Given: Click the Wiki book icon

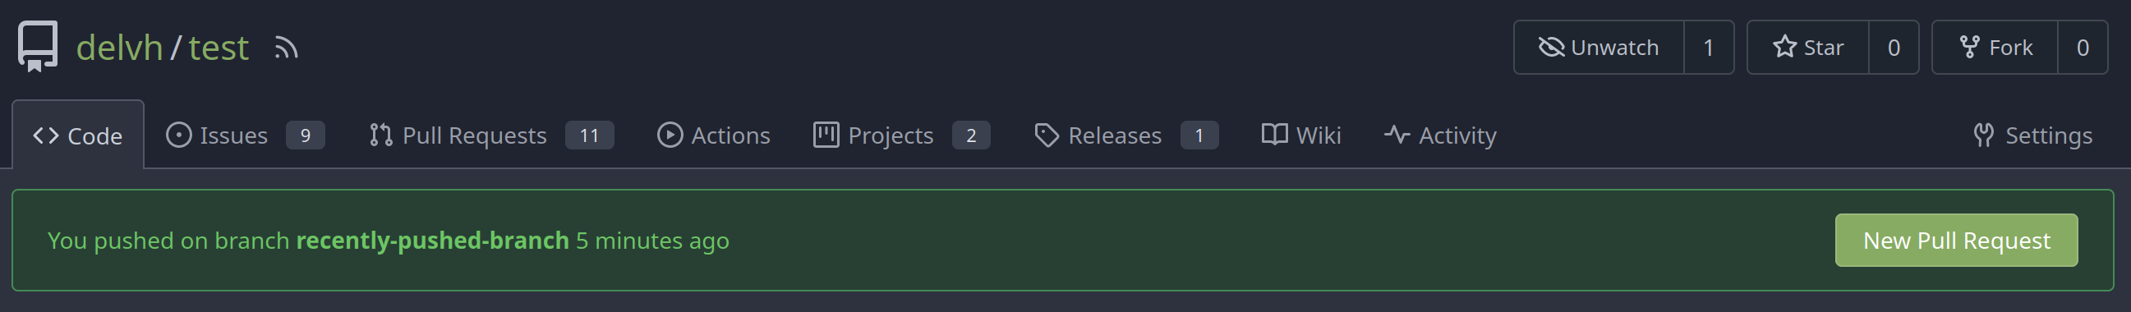Looking at the screenshot, I should (x=1274, y=134).
